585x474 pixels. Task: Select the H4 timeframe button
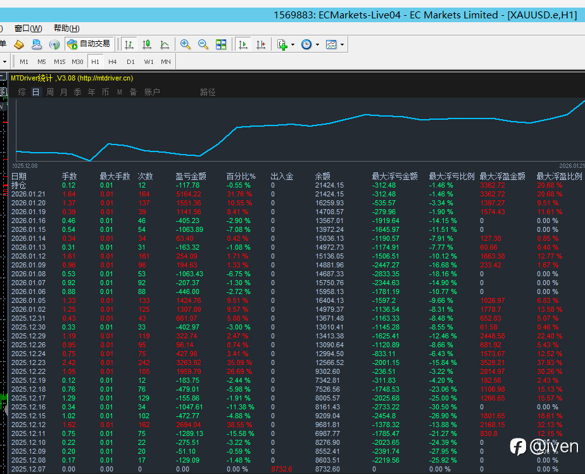coord(112,61)
